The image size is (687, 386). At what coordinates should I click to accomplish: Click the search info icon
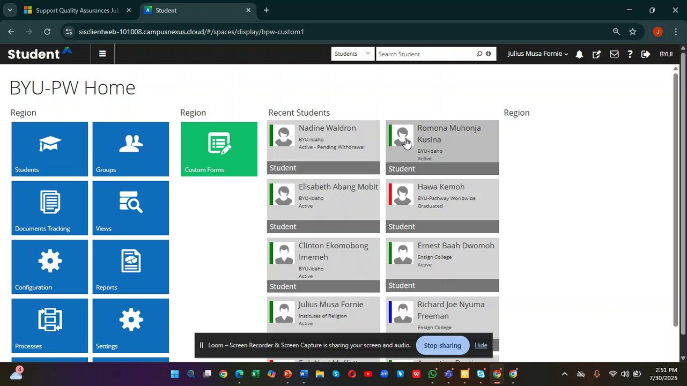(x=488, y=54)
